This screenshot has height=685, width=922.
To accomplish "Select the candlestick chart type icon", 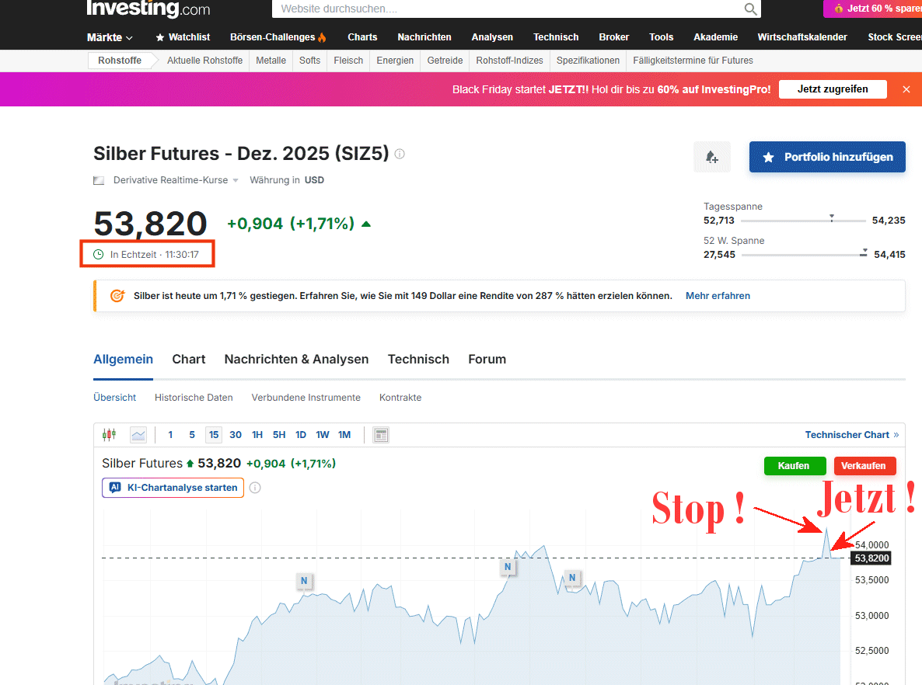I will coord(110,435).
